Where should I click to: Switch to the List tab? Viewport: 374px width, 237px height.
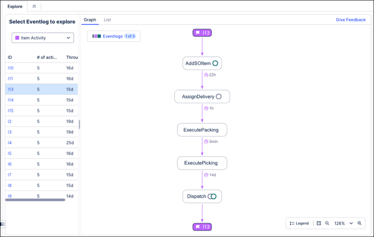[x=107, y=20]
